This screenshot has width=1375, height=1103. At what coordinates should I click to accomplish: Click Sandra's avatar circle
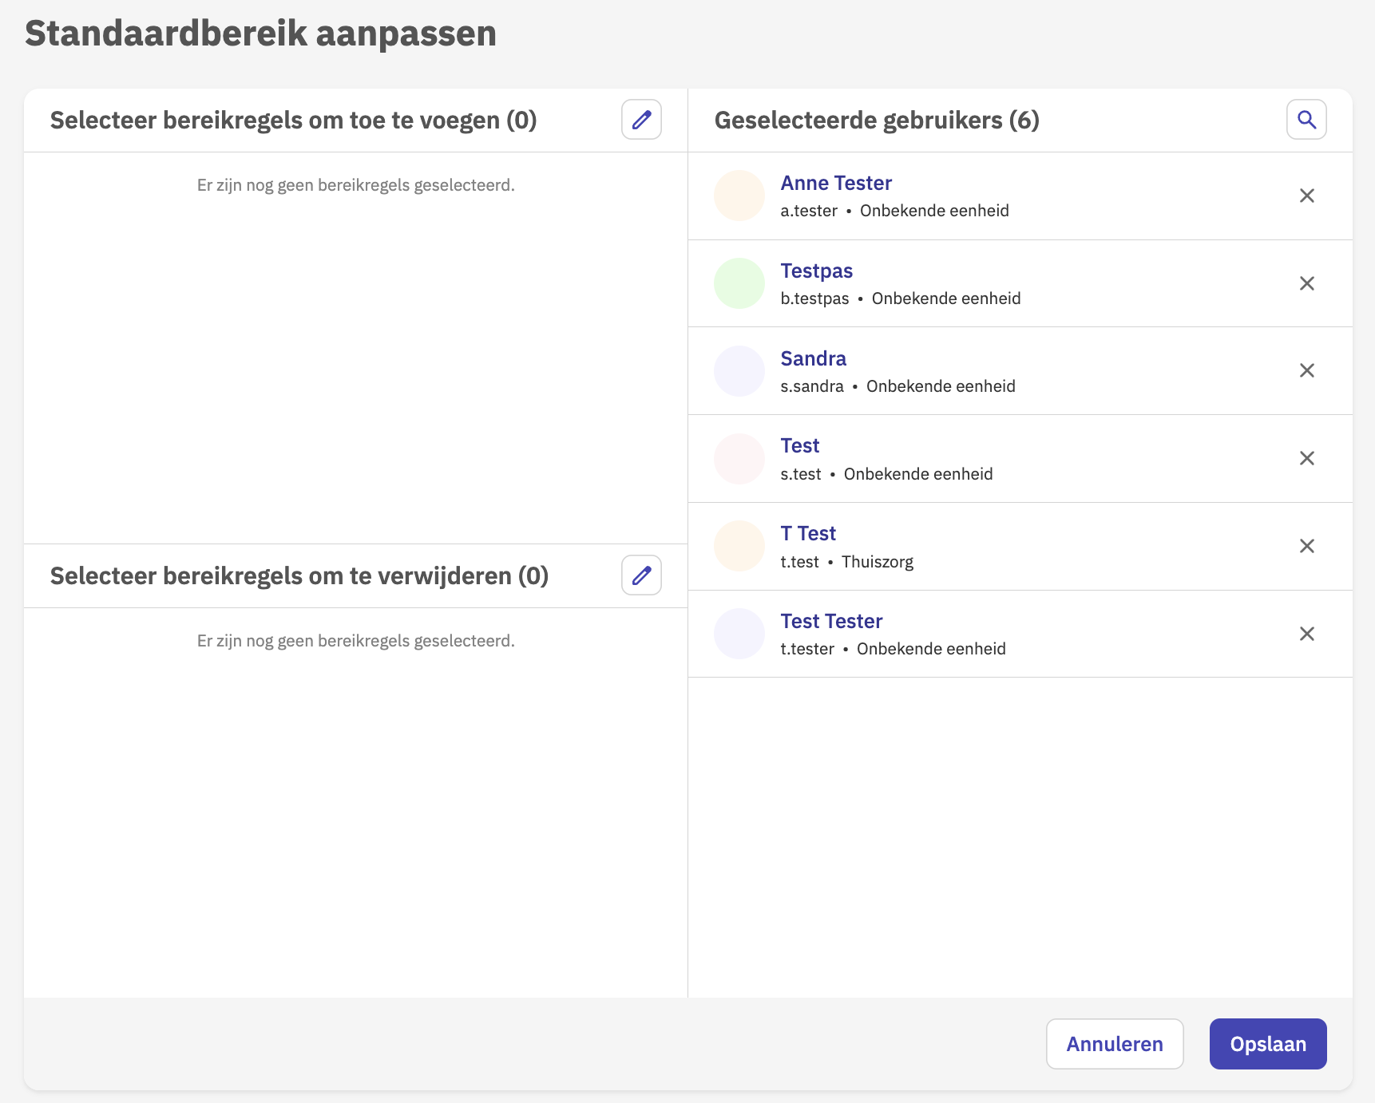pyautogui.click(x=739, y=371)
